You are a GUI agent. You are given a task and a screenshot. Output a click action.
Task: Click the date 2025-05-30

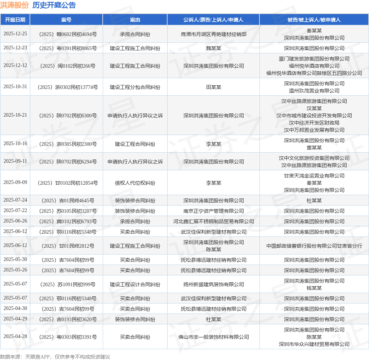click(x=15, y=259)
